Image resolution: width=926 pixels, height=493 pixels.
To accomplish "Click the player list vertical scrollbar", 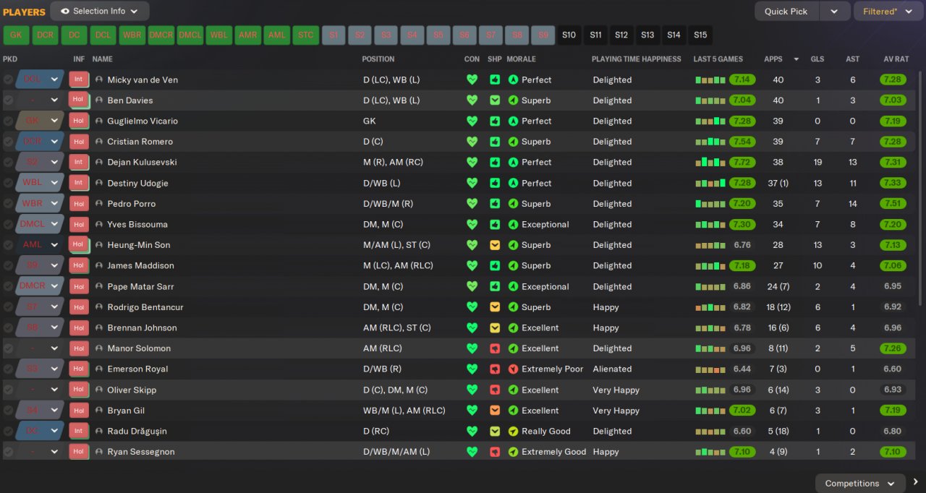I will tap(921, 189).
